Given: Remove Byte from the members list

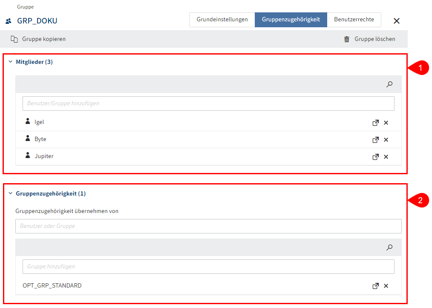Looking at the screenshot, I should click(386, 140).
